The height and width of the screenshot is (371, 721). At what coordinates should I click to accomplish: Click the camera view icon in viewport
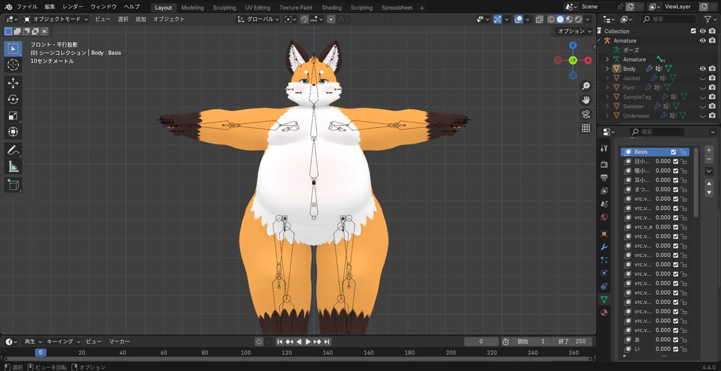(586, 114)
